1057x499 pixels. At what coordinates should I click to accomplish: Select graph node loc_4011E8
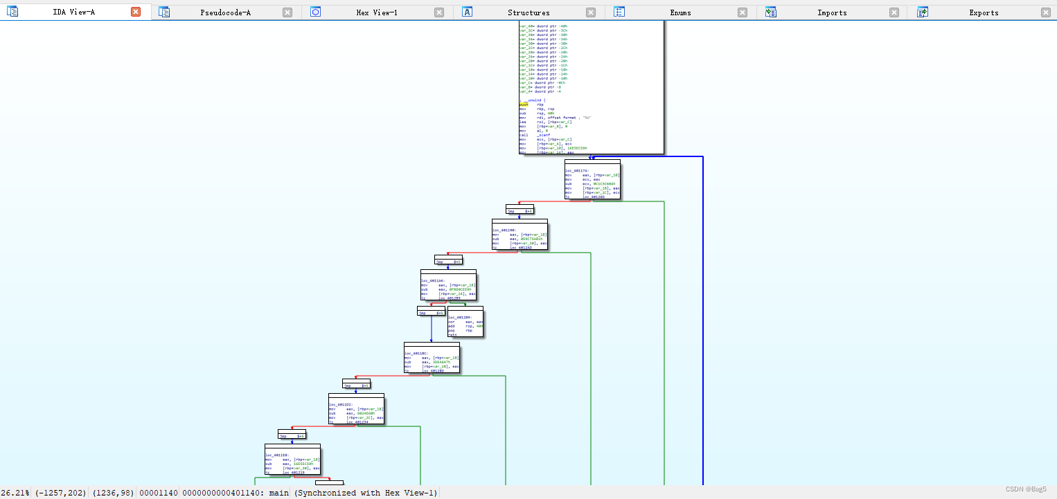(292, 460)
